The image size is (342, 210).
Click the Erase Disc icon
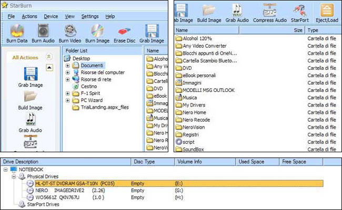coord(125,33)
